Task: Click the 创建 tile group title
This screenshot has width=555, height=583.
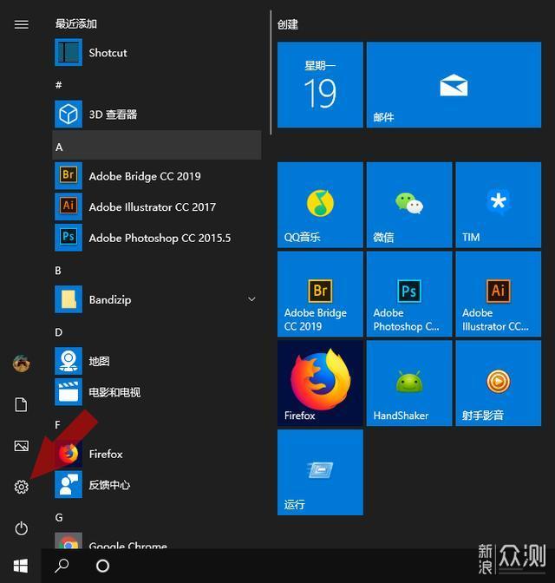Action: [x=287, y=24]
